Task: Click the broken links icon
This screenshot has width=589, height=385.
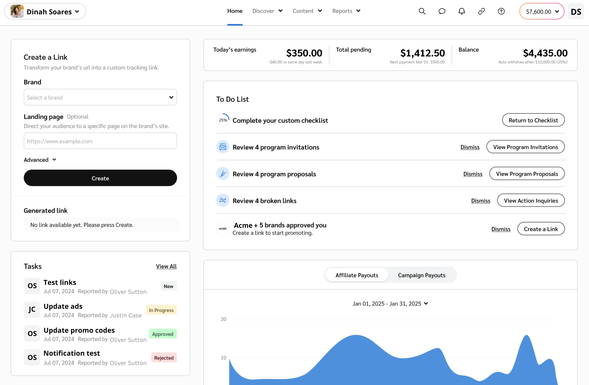Action: (x=223, y=201)
